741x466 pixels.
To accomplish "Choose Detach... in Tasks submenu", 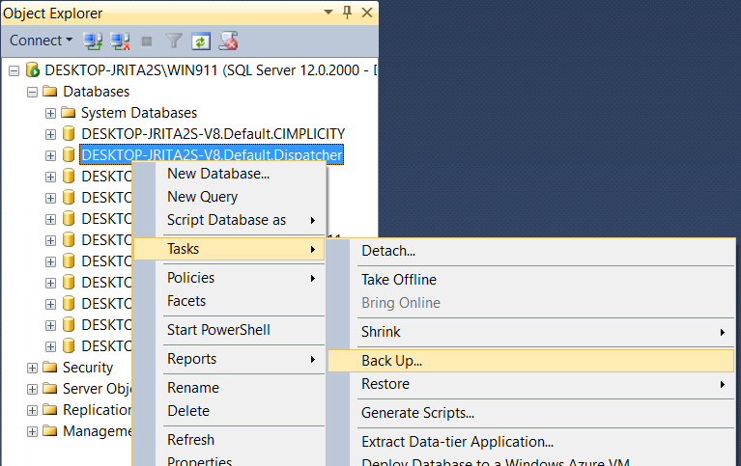I will pyautogui.click(x=531, y=251).
